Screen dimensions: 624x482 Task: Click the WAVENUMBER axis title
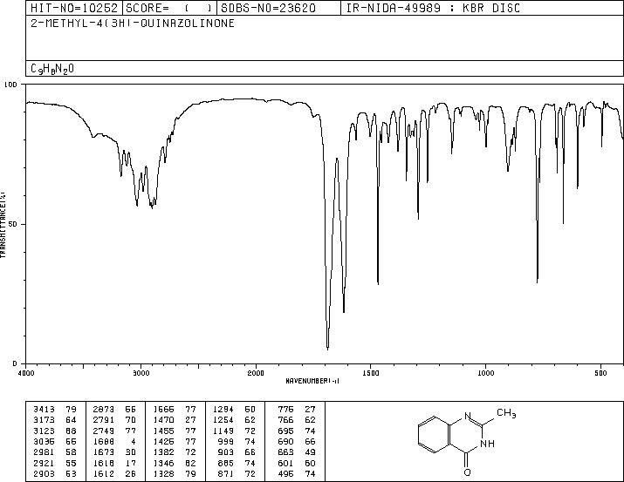point(312,381)
